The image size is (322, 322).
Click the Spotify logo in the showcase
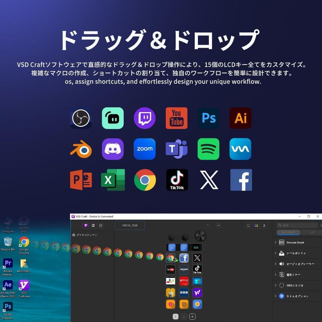coord(208,149)
